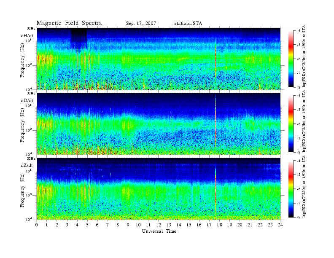The width and height of the screenshot is (334, 258).
Task: Click hour 13 on the Universal Time axis
Action: click(x=169, y=225)
